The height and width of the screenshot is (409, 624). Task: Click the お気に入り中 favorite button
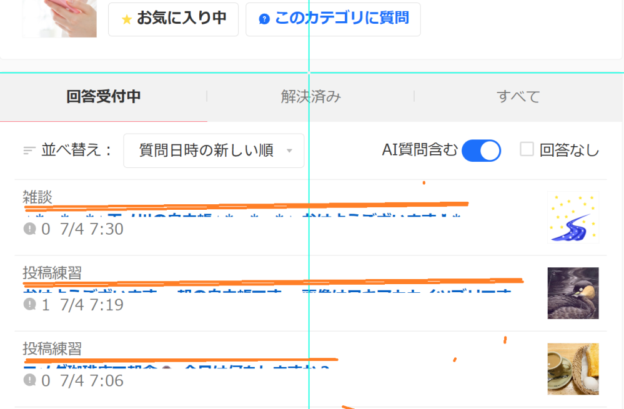(173, 19)
